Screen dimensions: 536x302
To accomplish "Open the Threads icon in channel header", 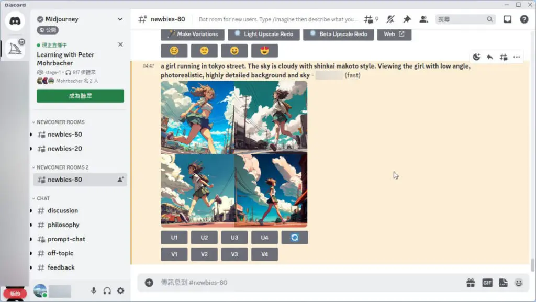I will click(x=371, y=19).
